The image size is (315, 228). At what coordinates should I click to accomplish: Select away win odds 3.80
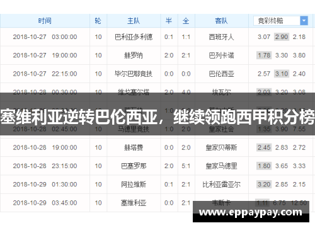(299, 55)
